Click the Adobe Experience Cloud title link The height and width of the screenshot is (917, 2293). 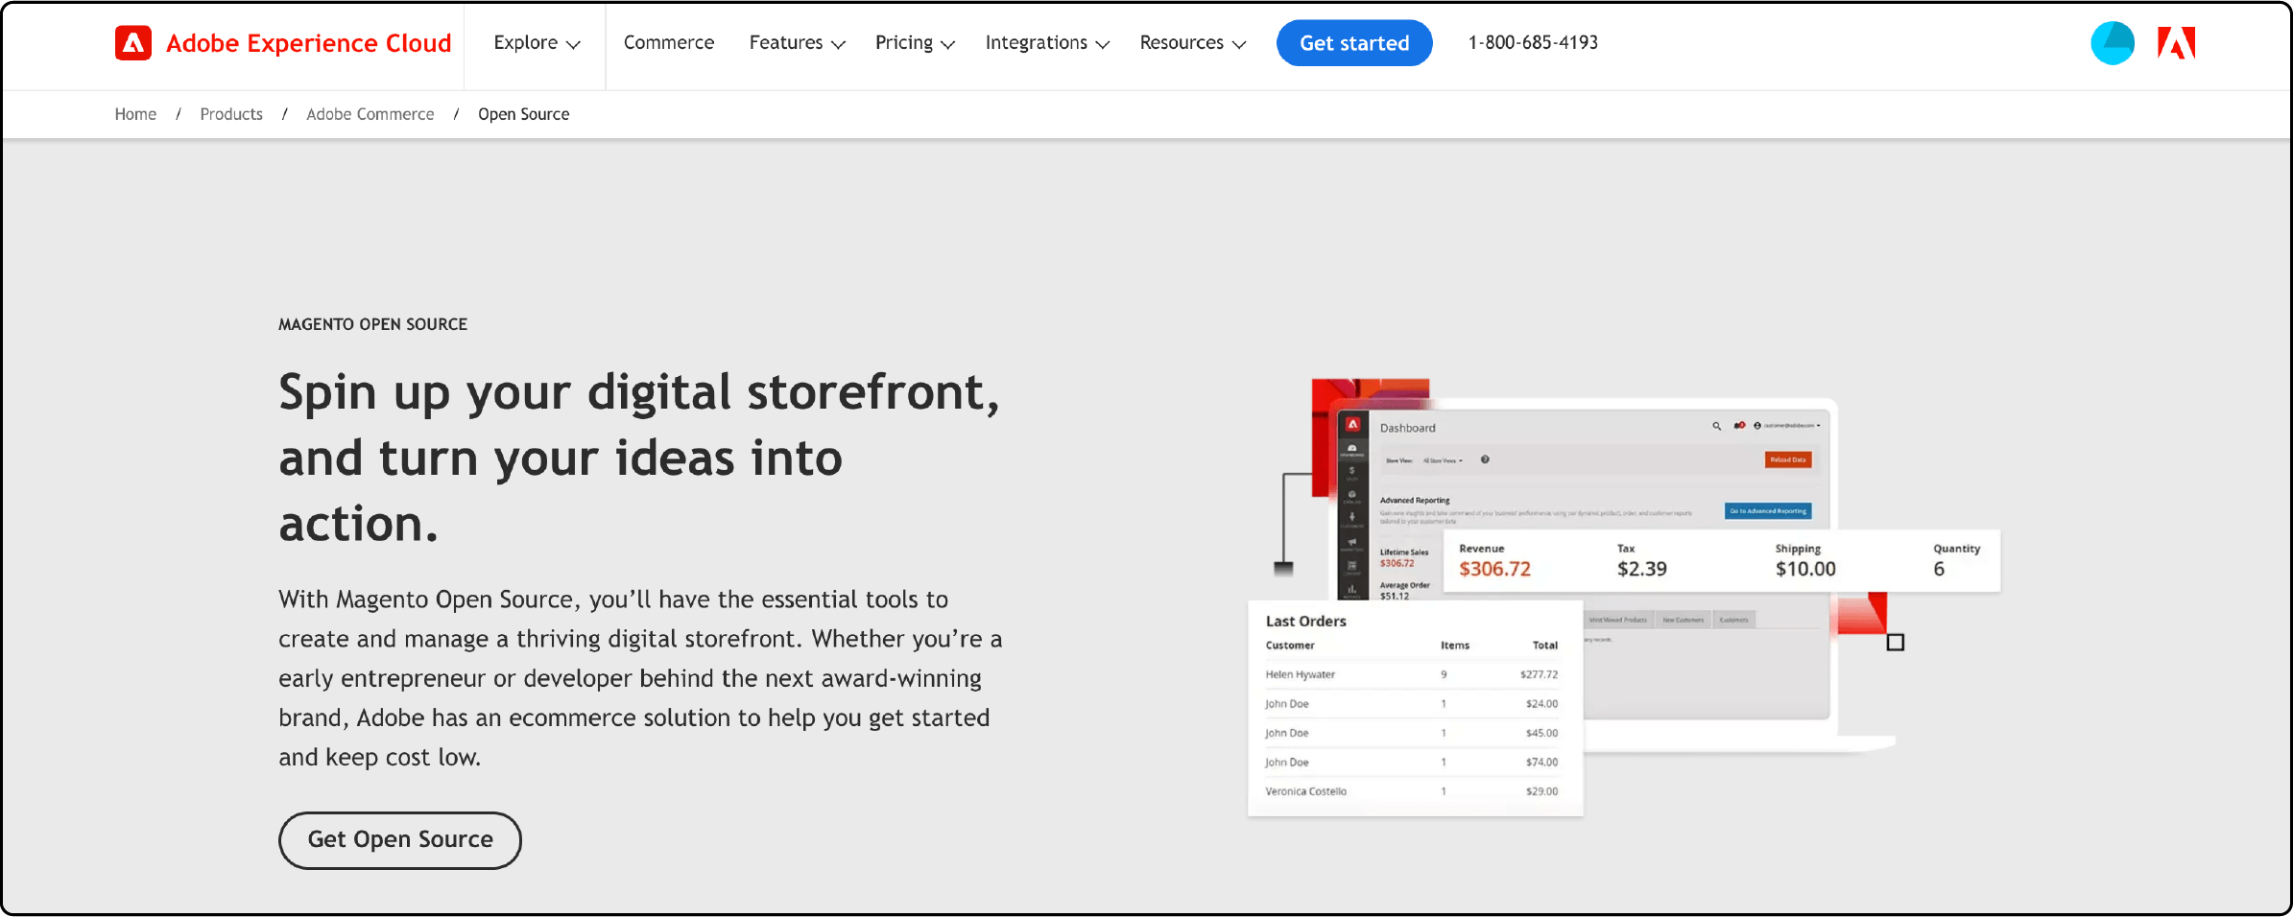coord(308,43)
